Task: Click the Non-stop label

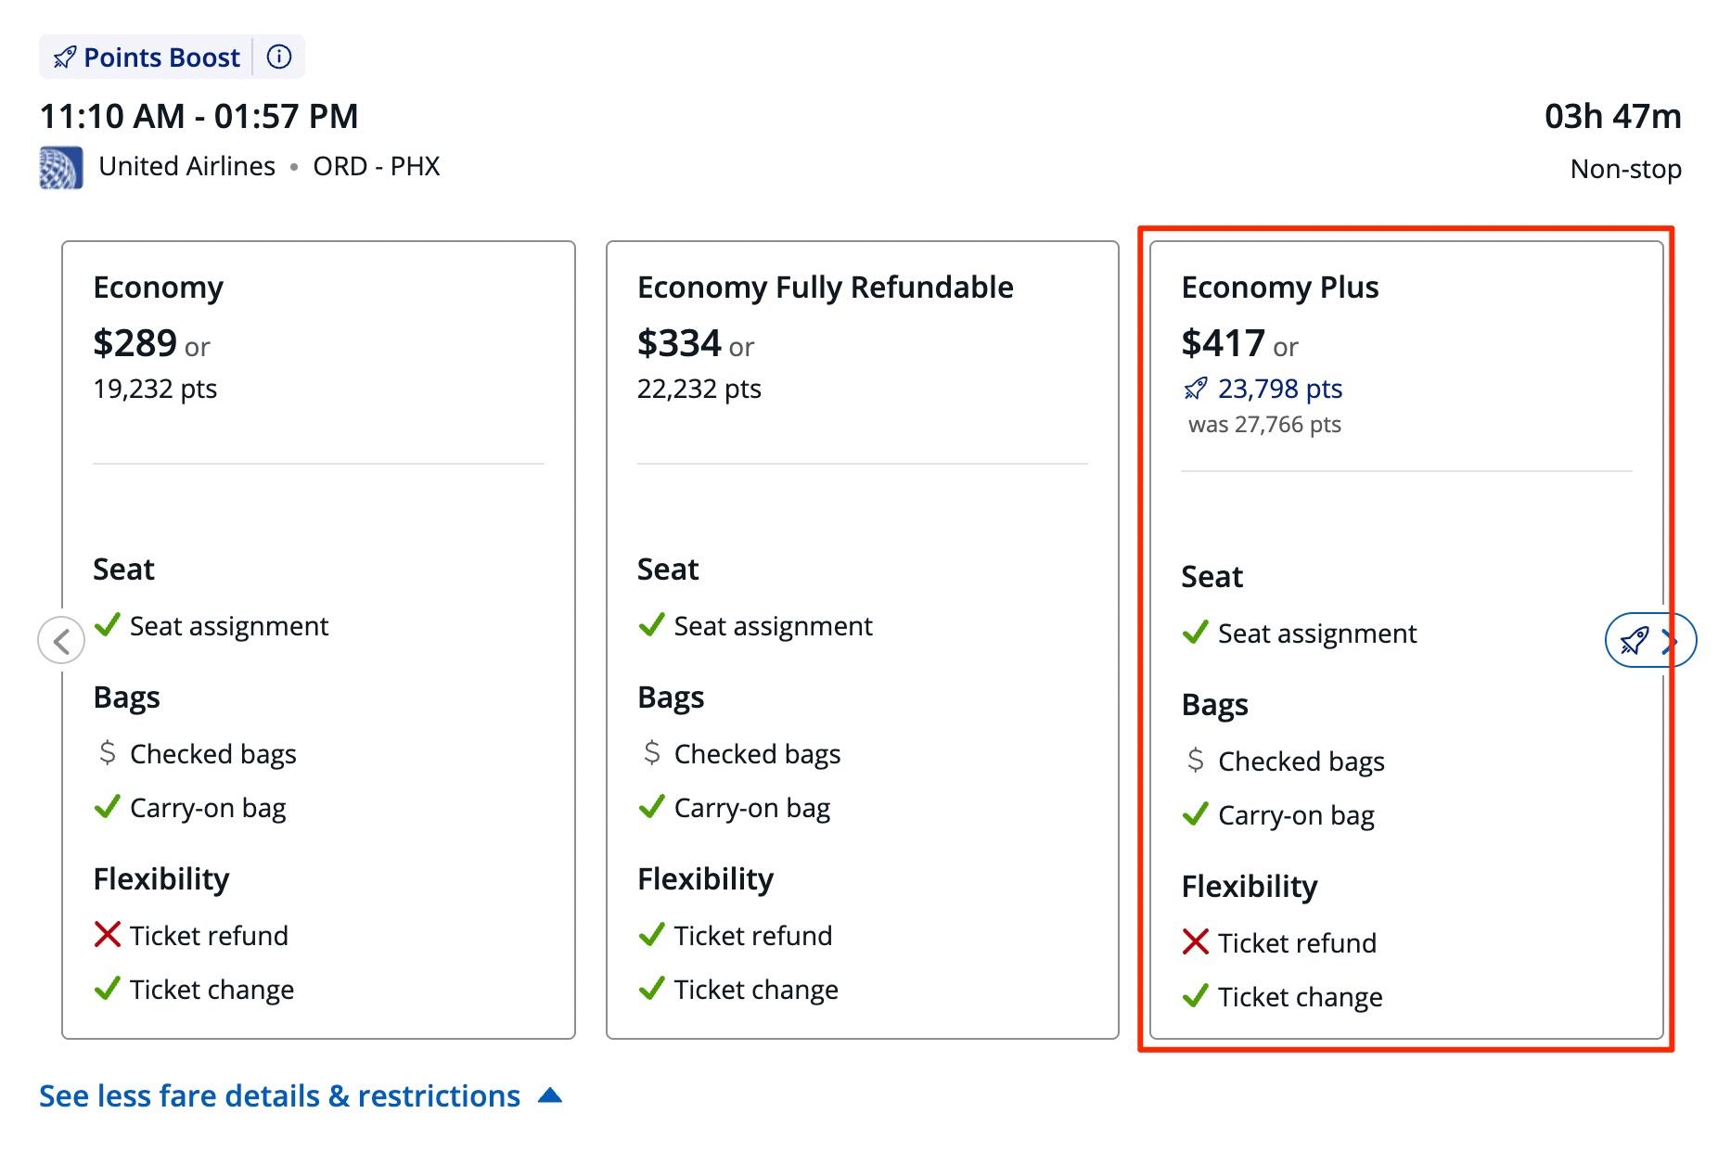Action: click(x=1626, y=169)
